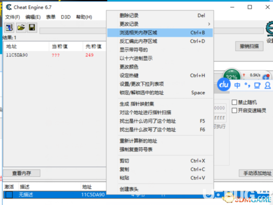
Task: Enable the 开启变速精灵 checkbox
Action: pos(234,111)
